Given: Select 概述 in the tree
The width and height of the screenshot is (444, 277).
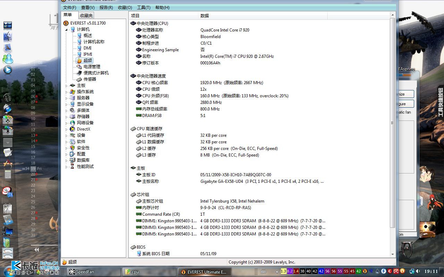Looking at the screenshot, I should 88,36.
